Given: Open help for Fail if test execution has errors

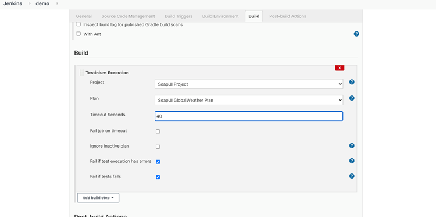Looking at the screenshot, I should [352, 161].
